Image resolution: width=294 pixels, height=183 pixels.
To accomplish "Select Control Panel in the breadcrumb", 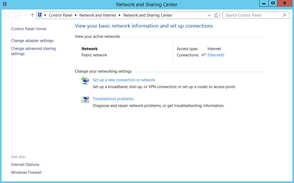I will 60,15.
